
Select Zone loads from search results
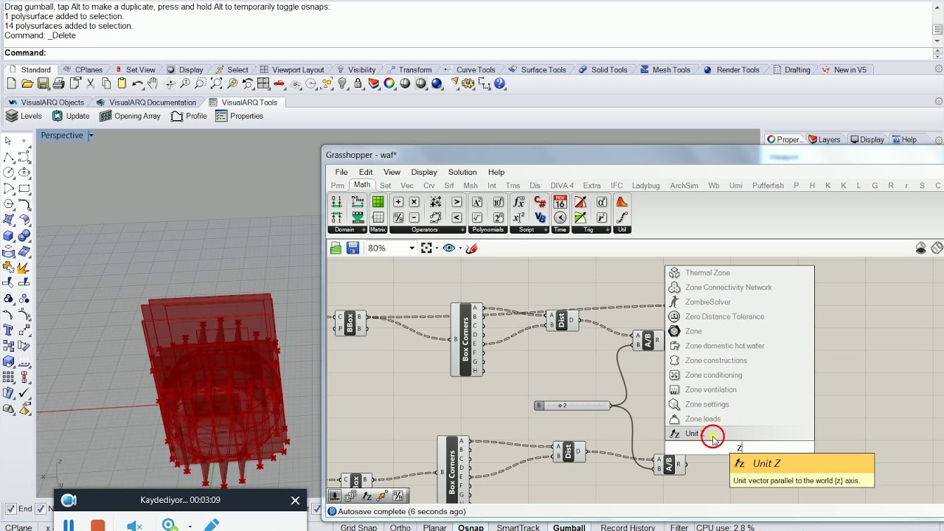(740, 419)
